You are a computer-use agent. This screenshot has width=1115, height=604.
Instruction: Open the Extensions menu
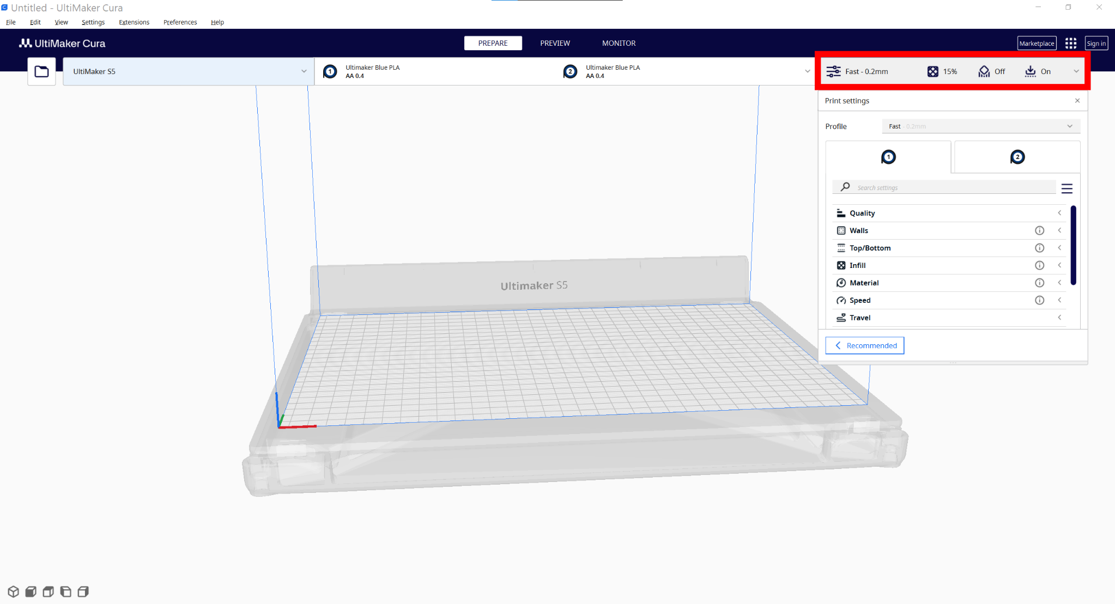pos(134,22)
